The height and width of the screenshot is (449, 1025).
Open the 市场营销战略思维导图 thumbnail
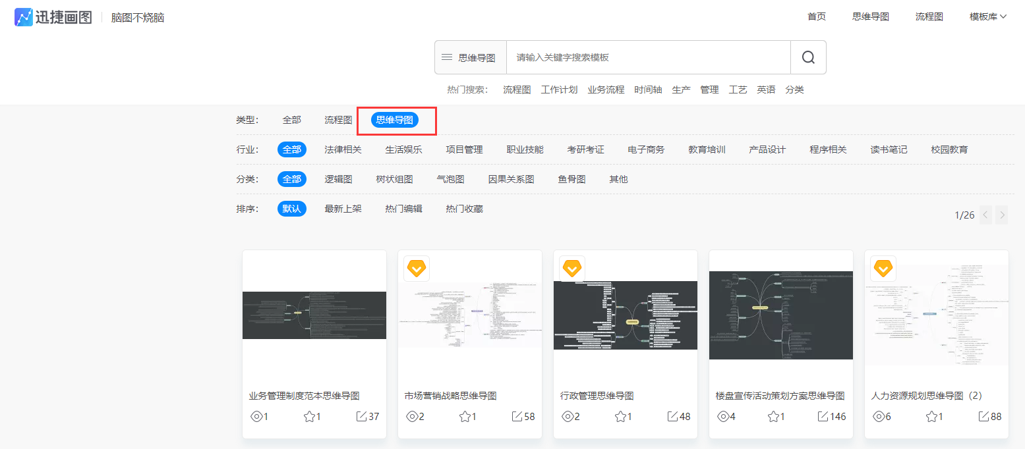(x=470, y=315)
